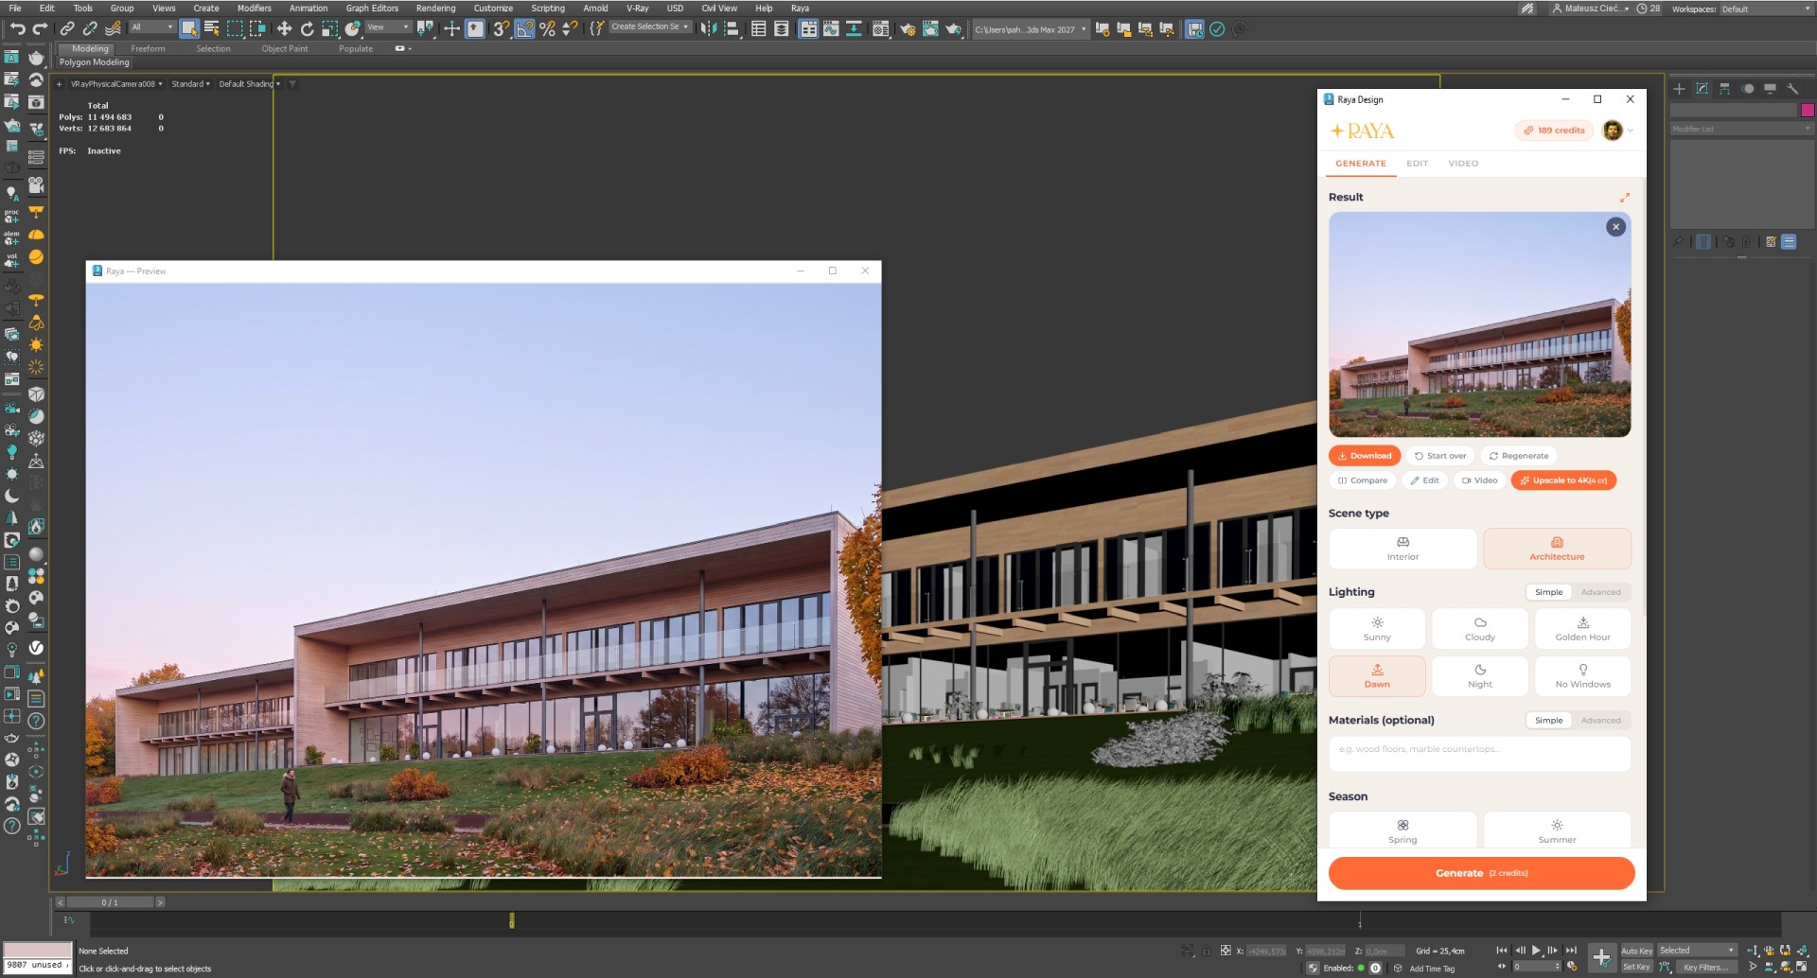Click the Redo arrow in main toolbar
The height and width of the screenshot is (978, 1817).
40,28
